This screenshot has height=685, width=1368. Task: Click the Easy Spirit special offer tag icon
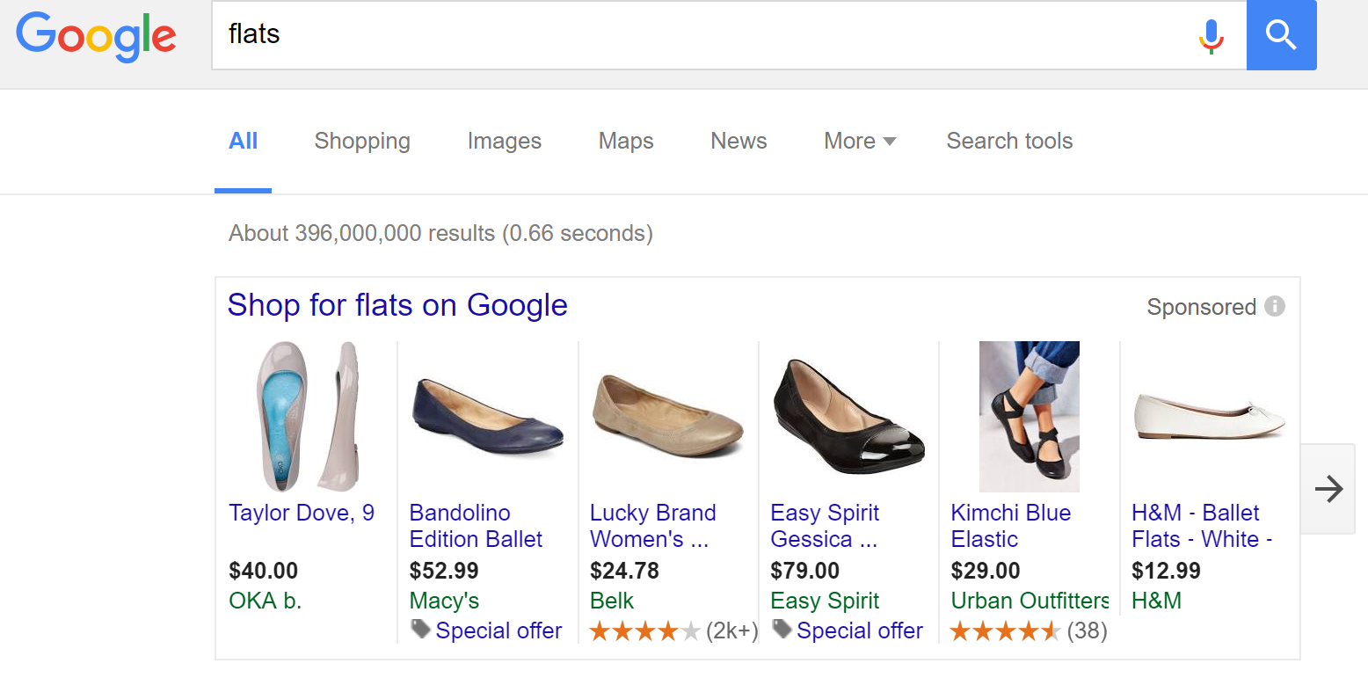[782, 629]
